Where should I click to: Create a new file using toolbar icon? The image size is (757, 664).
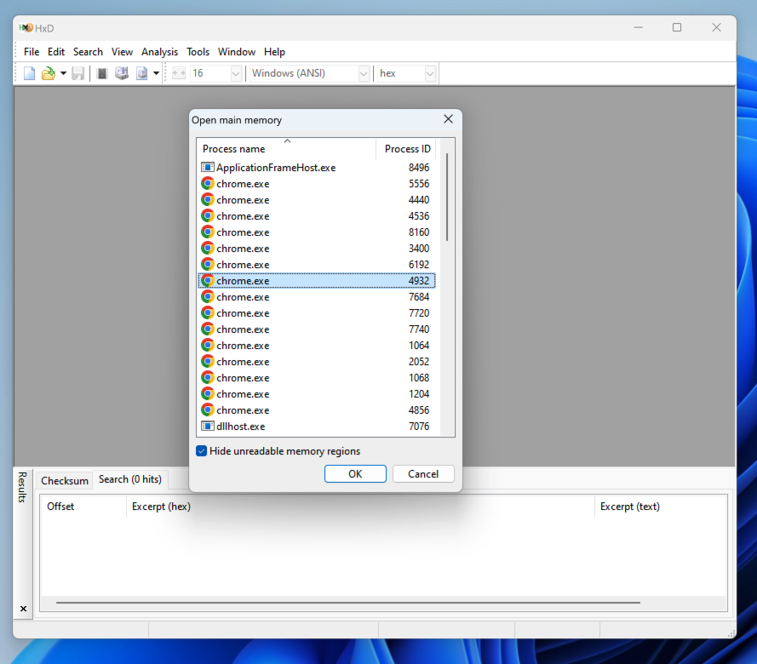[30, 73]
